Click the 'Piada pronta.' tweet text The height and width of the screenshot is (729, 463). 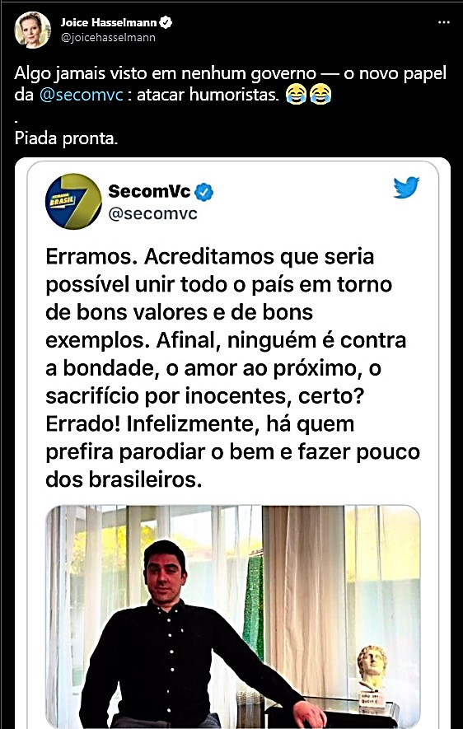pos(66,138)
